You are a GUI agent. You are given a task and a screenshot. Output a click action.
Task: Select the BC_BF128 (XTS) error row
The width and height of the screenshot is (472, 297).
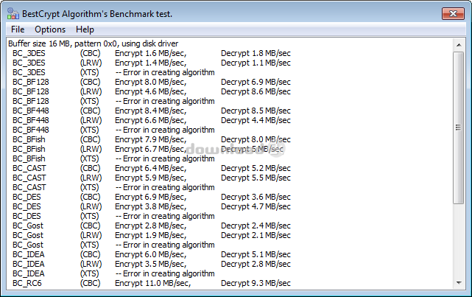point(113,101)
